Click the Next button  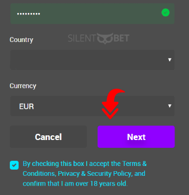[136, 137]
